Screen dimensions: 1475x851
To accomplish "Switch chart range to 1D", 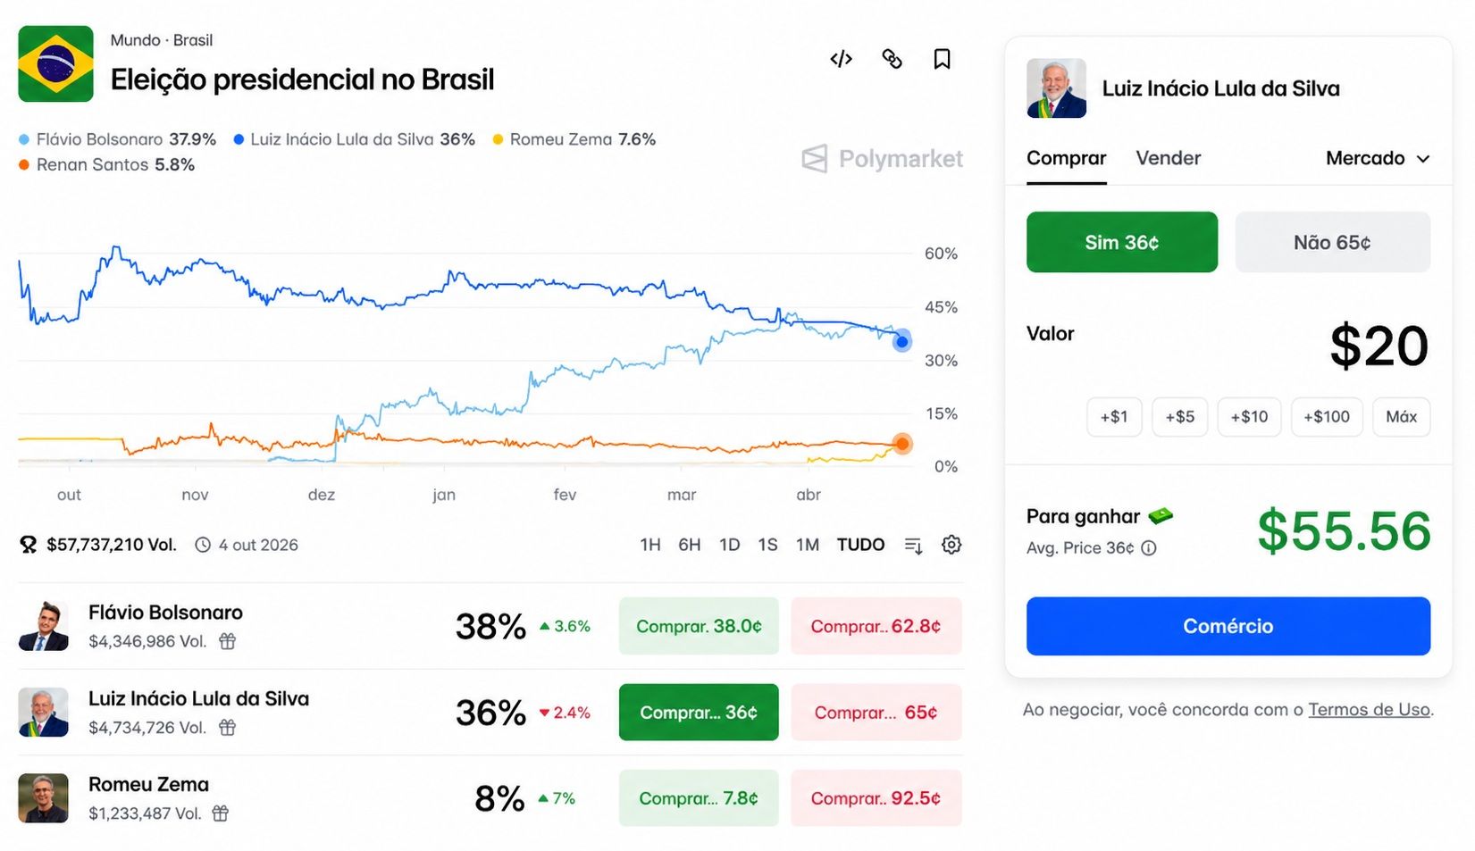I will point(729,545).
